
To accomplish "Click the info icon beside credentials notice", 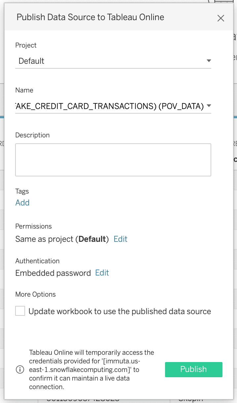I will 20,370.
